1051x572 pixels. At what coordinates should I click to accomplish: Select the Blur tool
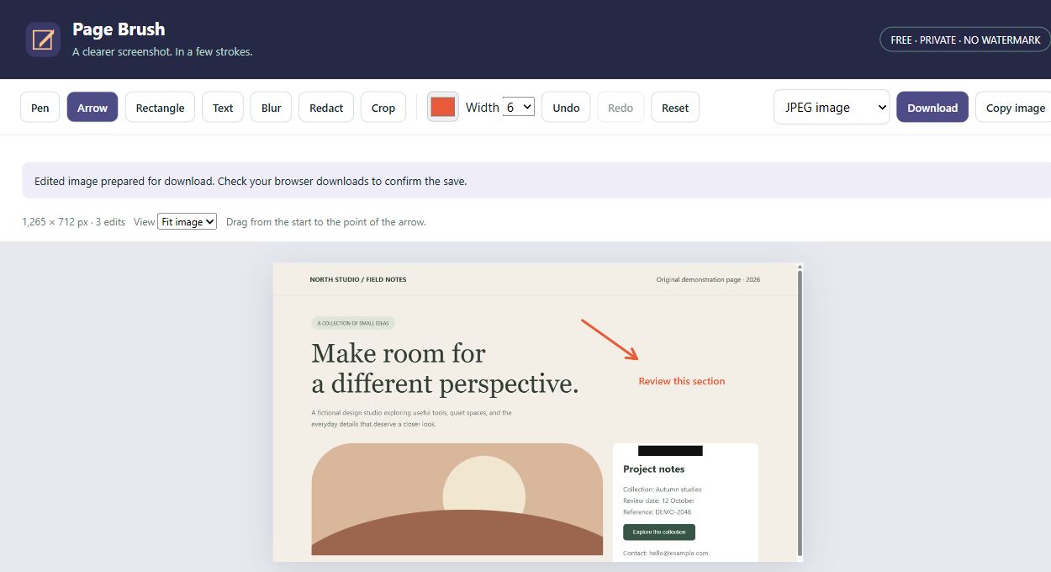[x=272, y=108]
